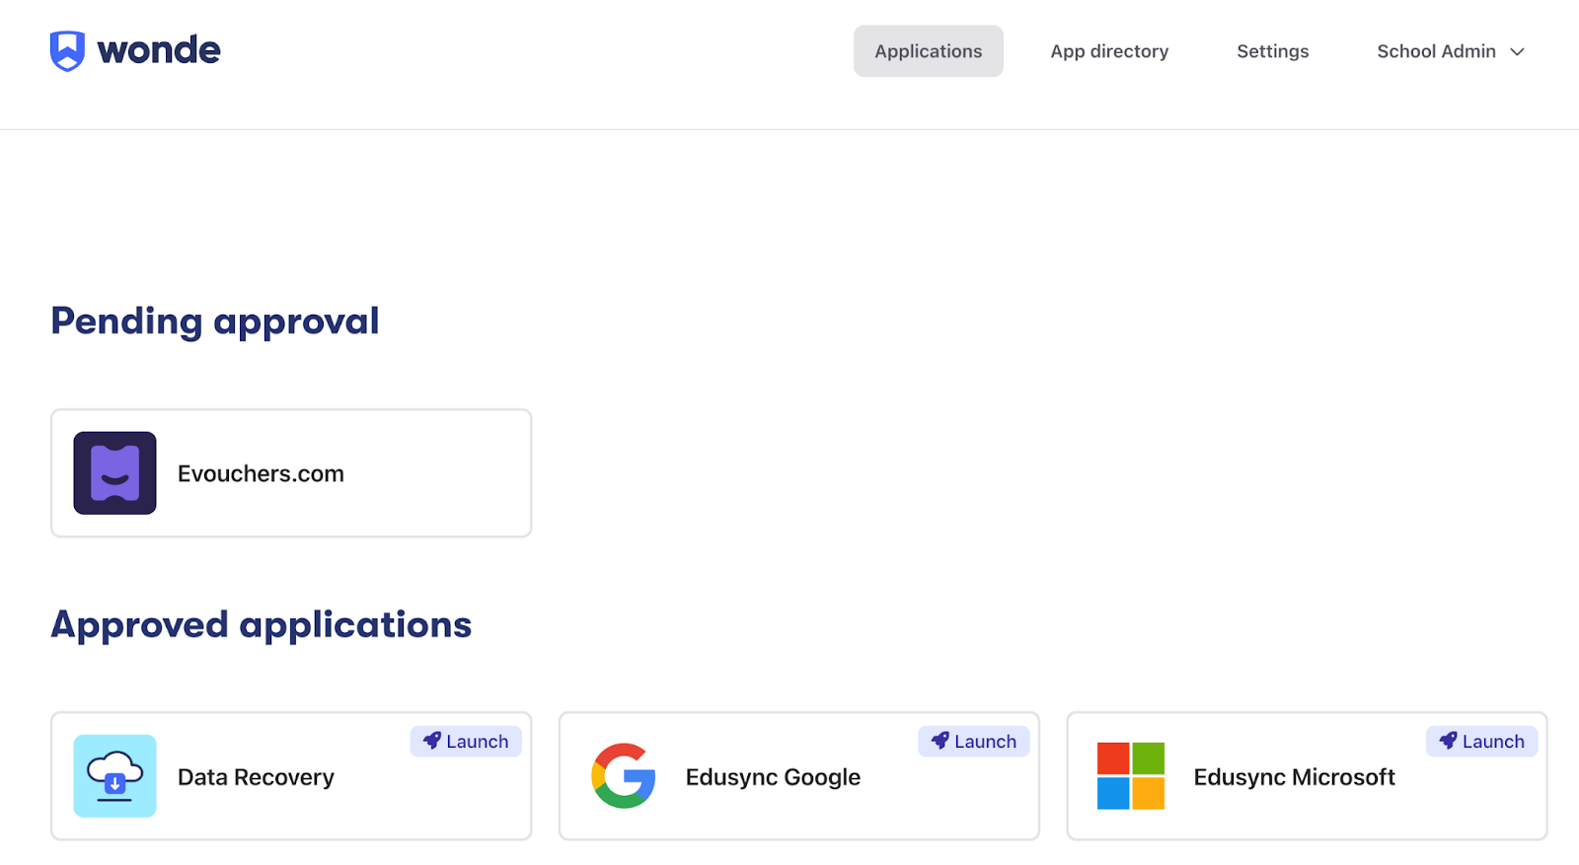Image resolution: width=1579 pixels, height=865 pixels.
Task: Click the Wonde shield logo icon
Action: coord(67,50)
